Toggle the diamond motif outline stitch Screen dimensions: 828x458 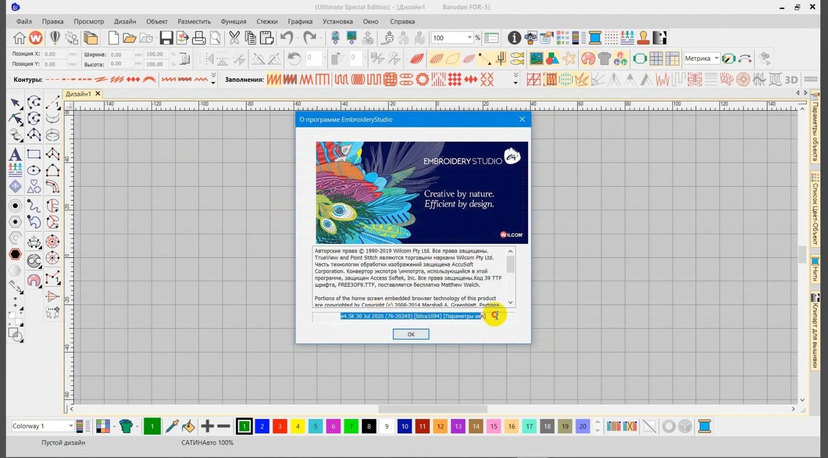133,79
